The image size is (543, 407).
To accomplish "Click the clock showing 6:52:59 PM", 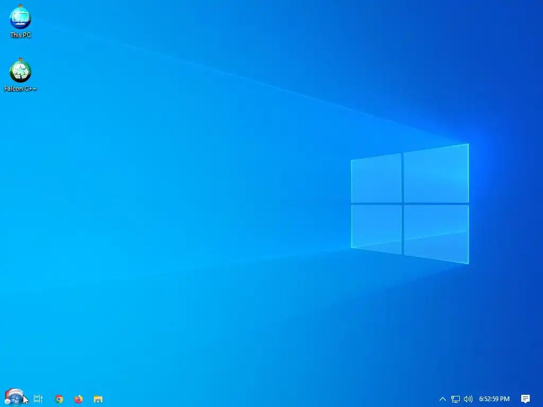I will (x=494, y=399).
